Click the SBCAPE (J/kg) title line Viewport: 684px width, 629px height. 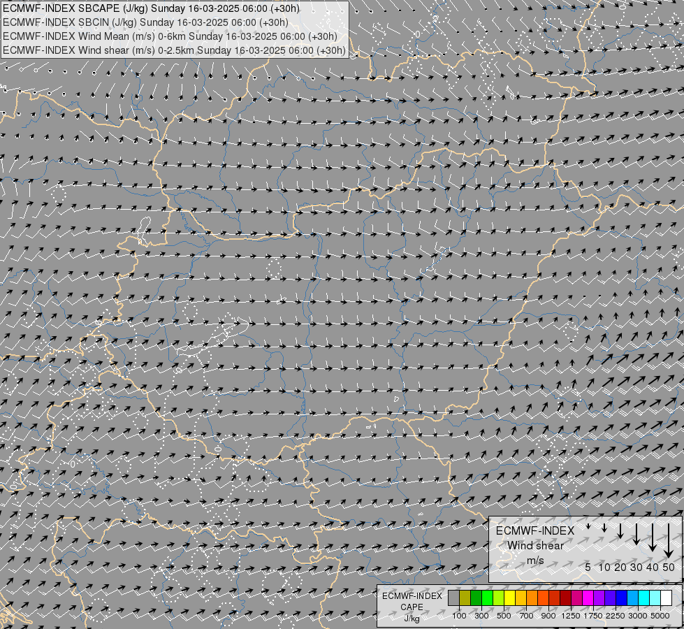coord(151,8)
